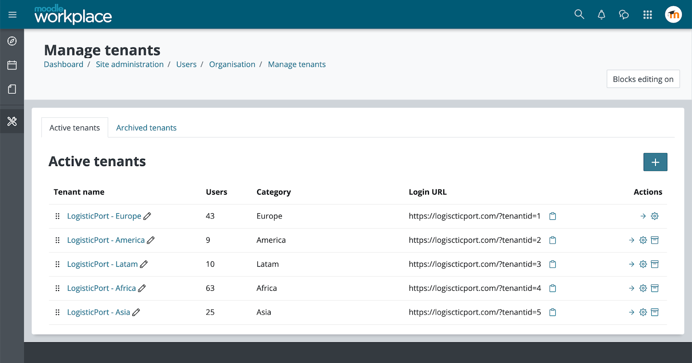Switch to America tenant via arrow icon

pos(631,240)
